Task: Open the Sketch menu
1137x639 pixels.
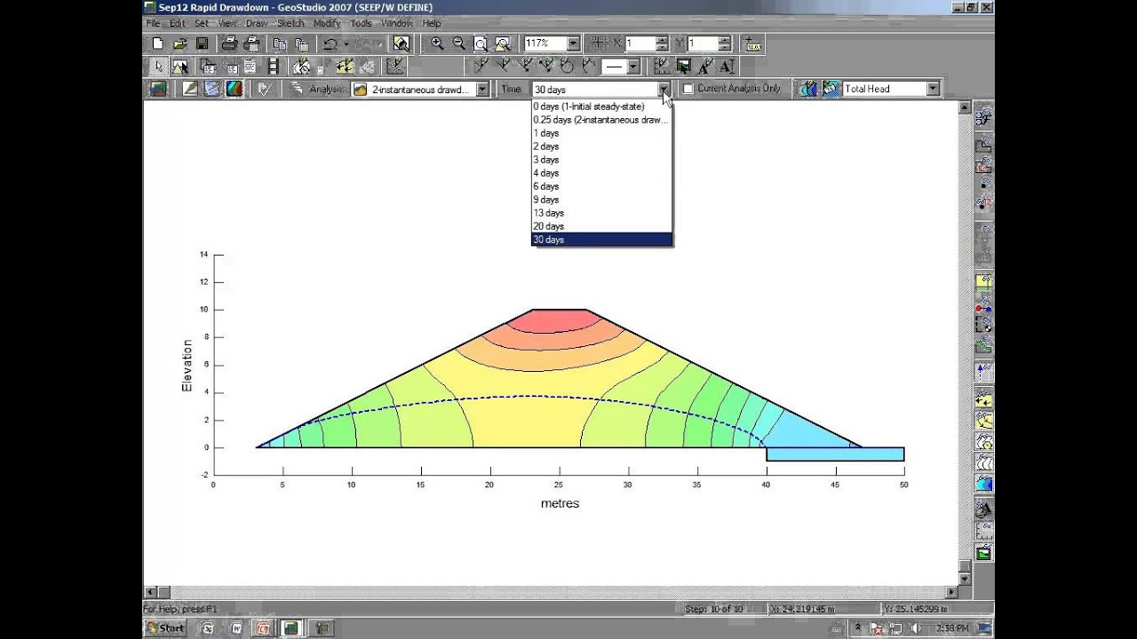Action: (290, 23)
